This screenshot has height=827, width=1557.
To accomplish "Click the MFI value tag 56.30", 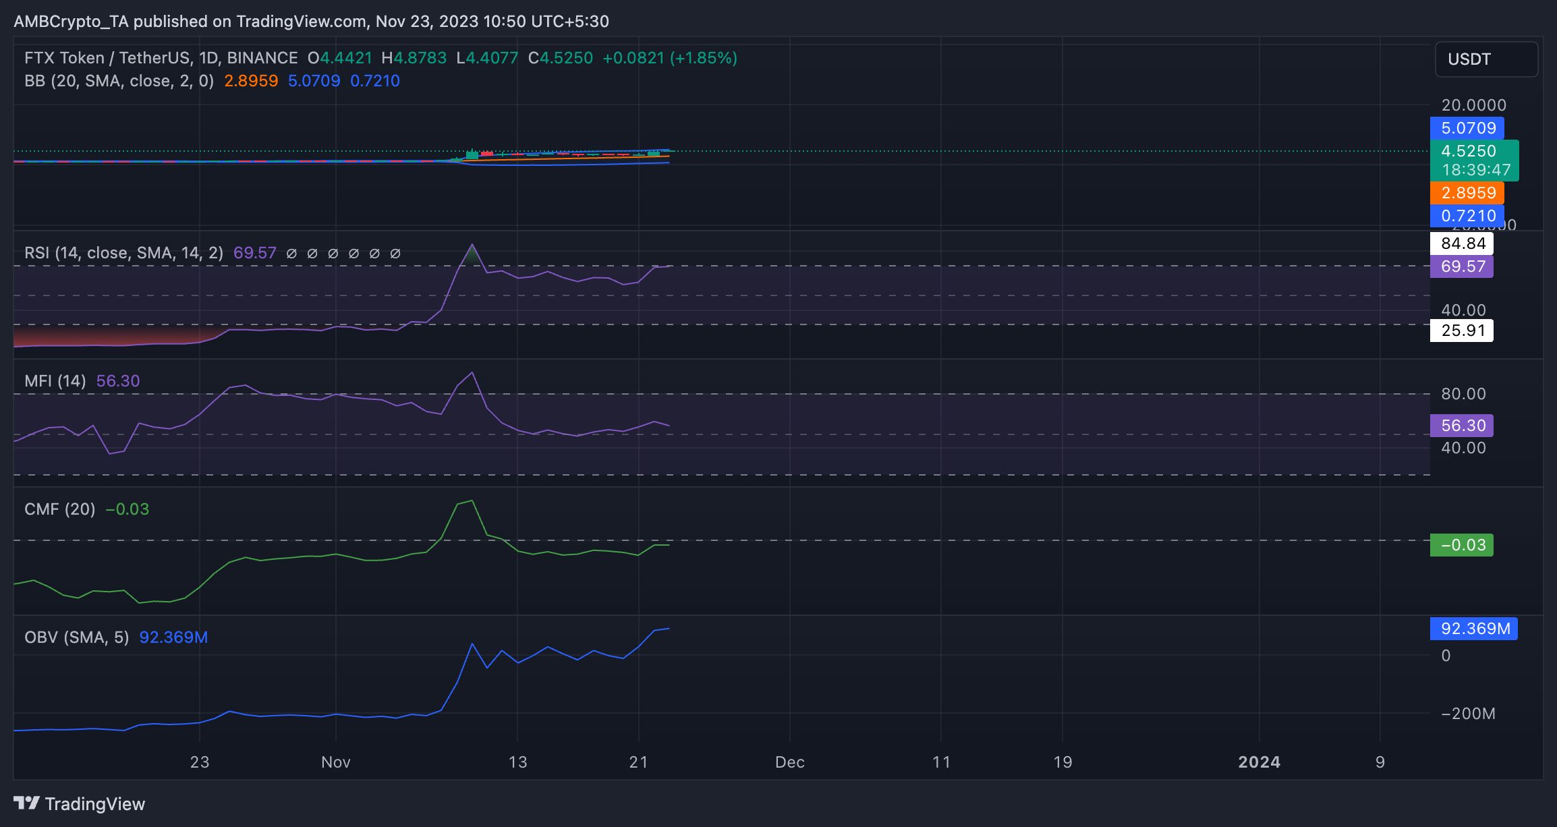I will [x=1462, y=426].
